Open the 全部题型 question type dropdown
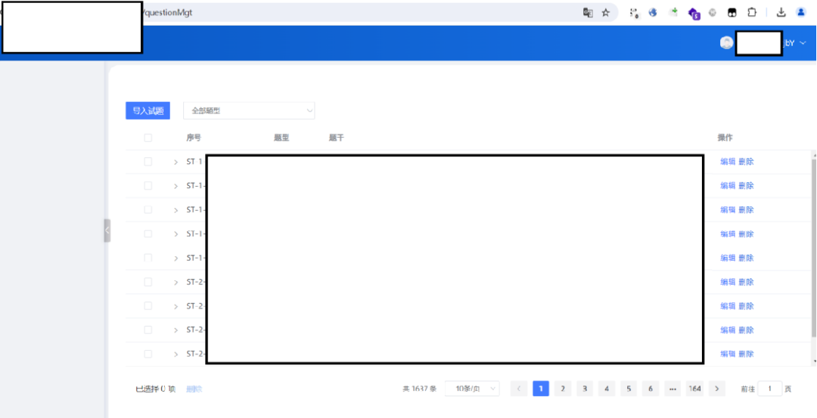Image resolution: width=817 pixels, height=418 pixels. [249, 110]
